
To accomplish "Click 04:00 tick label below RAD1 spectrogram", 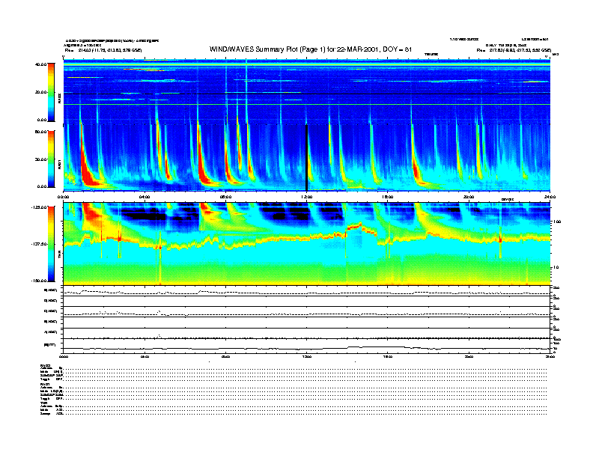I will [144, 197].
